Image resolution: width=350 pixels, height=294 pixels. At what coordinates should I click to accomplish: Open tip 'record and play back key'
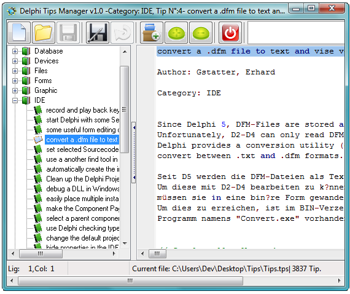click(x=83, y=110)
